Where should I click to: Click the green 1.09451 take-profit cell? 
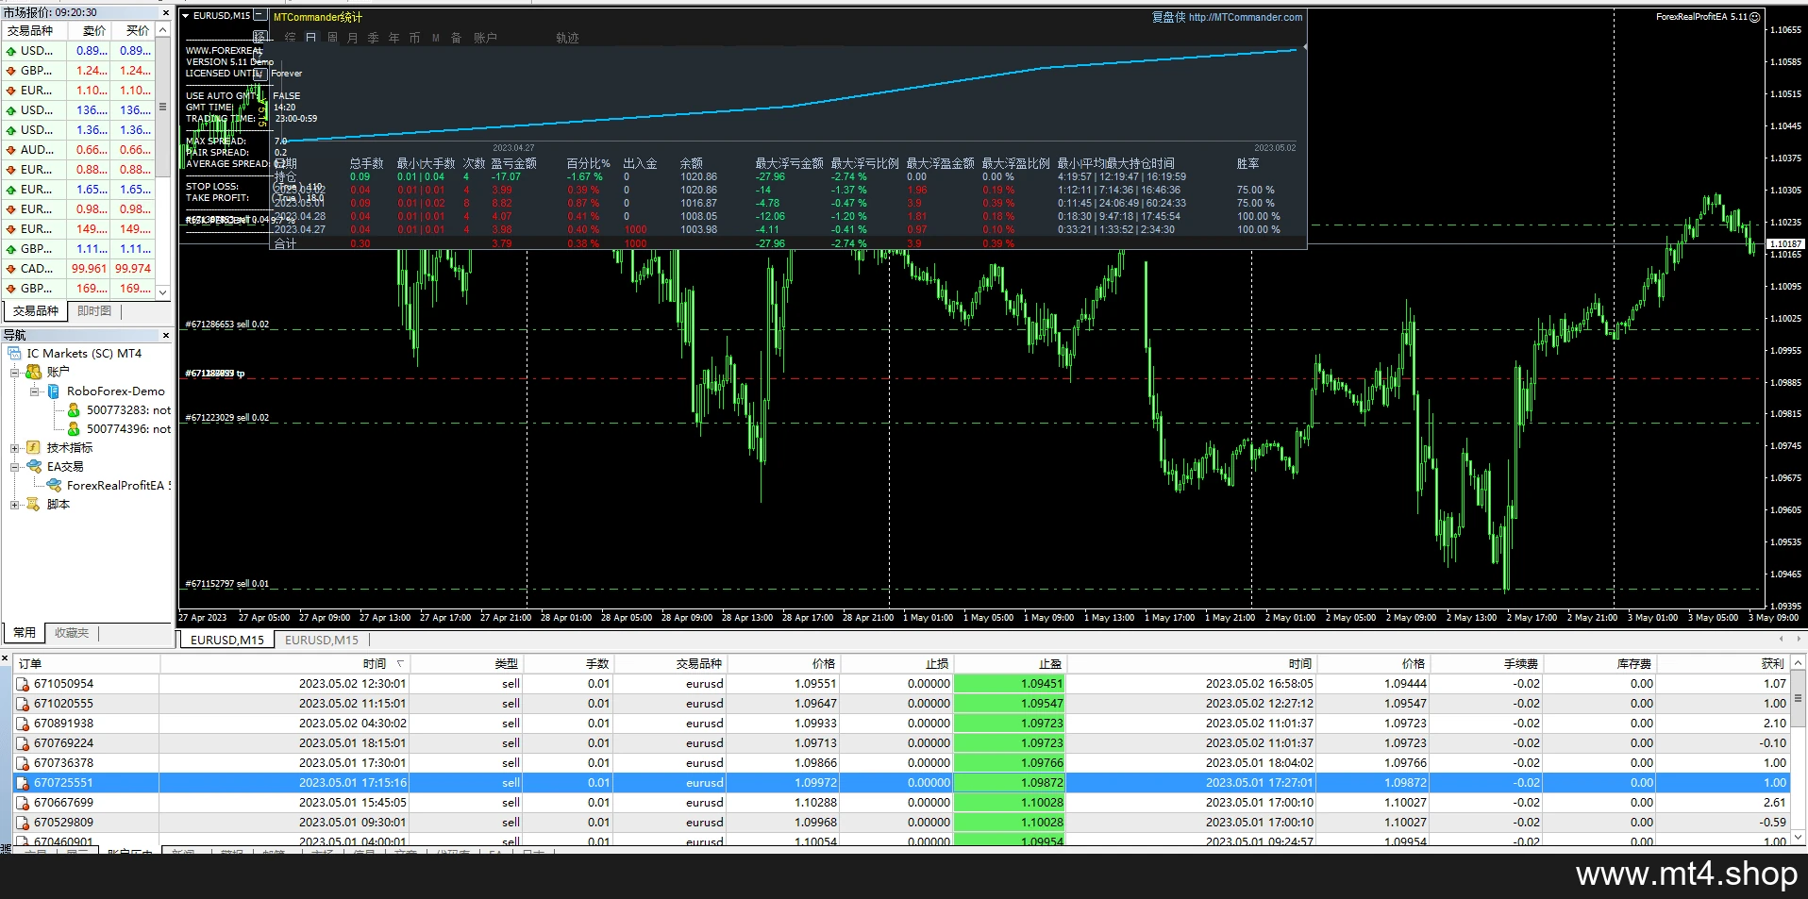[x=1009, y=684]
